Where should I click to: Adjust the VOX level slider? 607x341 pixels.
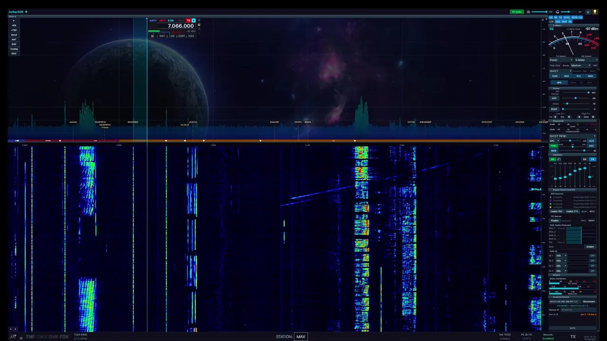[575, 98]
